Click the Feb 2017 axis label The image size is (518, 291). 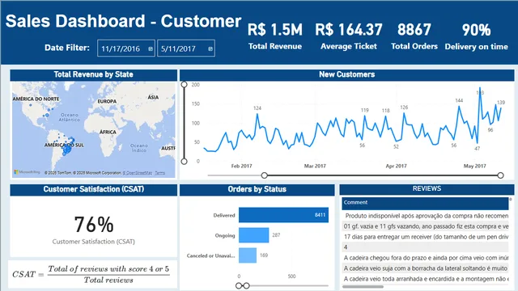(241, 166)
